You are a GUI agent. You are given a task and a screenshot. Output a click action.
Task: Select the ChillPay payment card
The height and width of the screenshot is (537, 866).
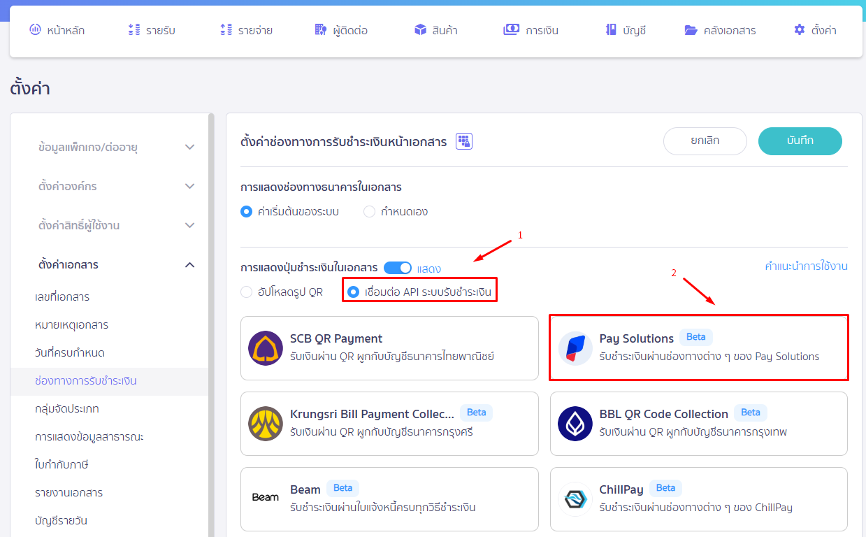coord(698,499)
